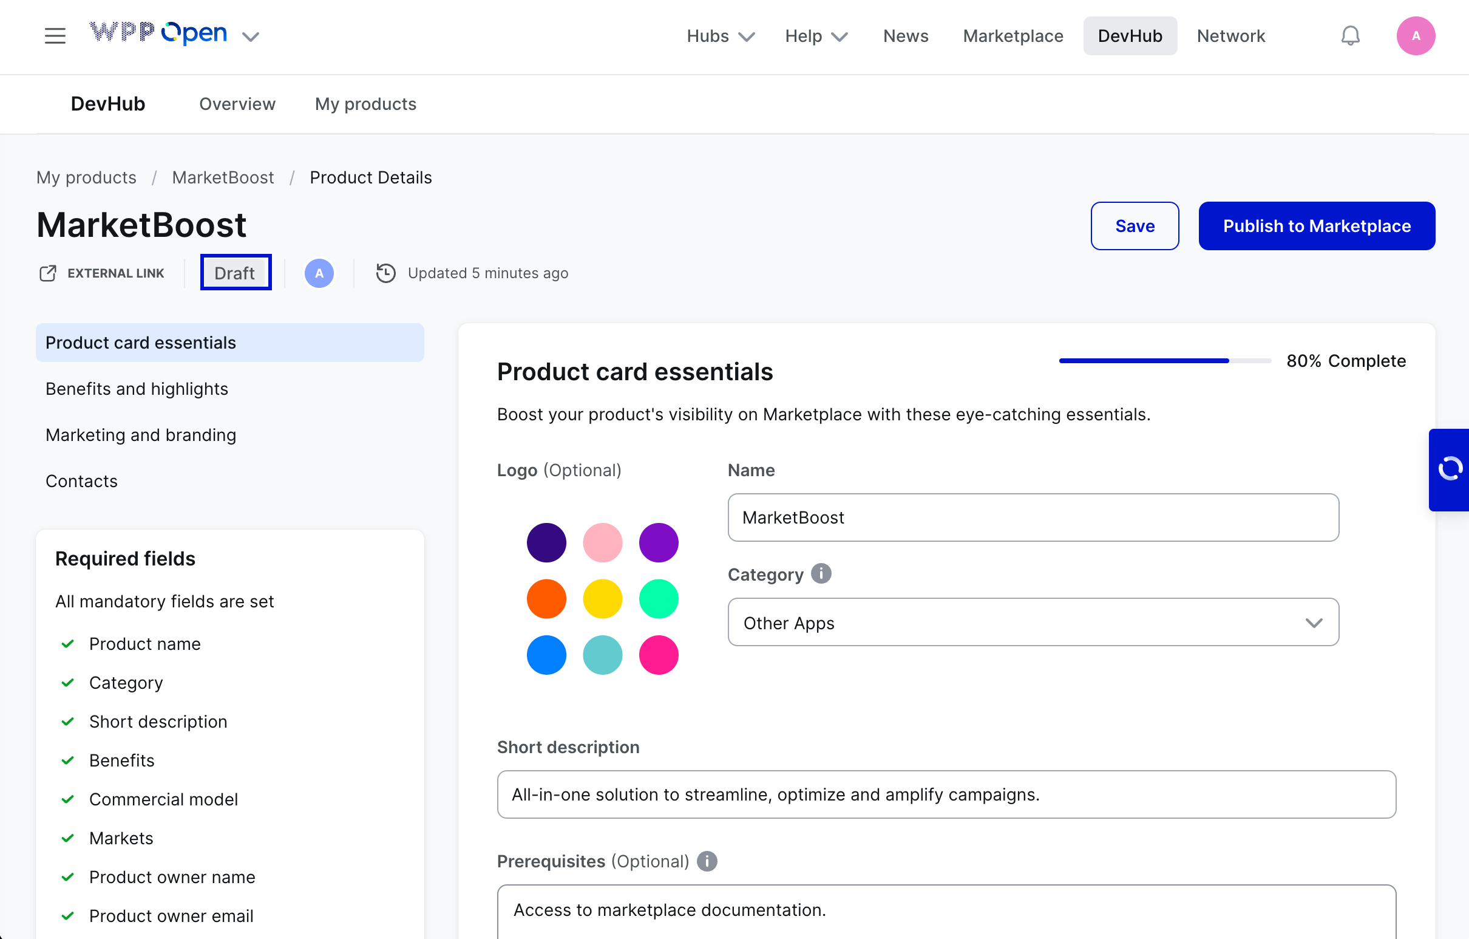Screen dimensions: 1469x939
Task: Expand the Help dropdown menu
Action: pos(816,36)
